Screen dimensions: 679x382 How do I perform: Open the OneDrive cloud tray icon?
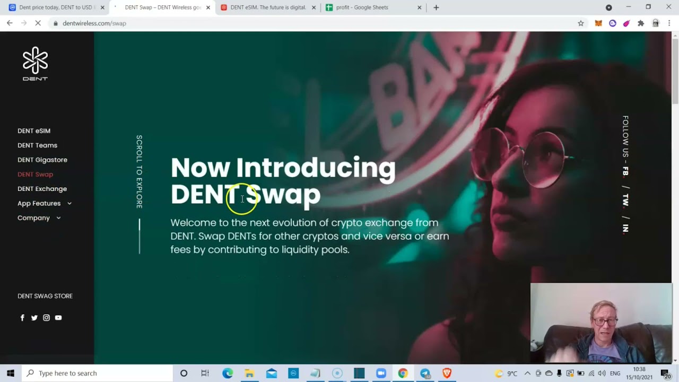coord(549,374)
